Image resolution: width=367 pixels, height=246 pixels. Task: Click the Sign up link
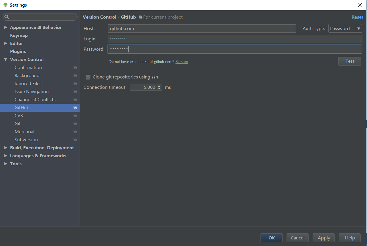181,62
